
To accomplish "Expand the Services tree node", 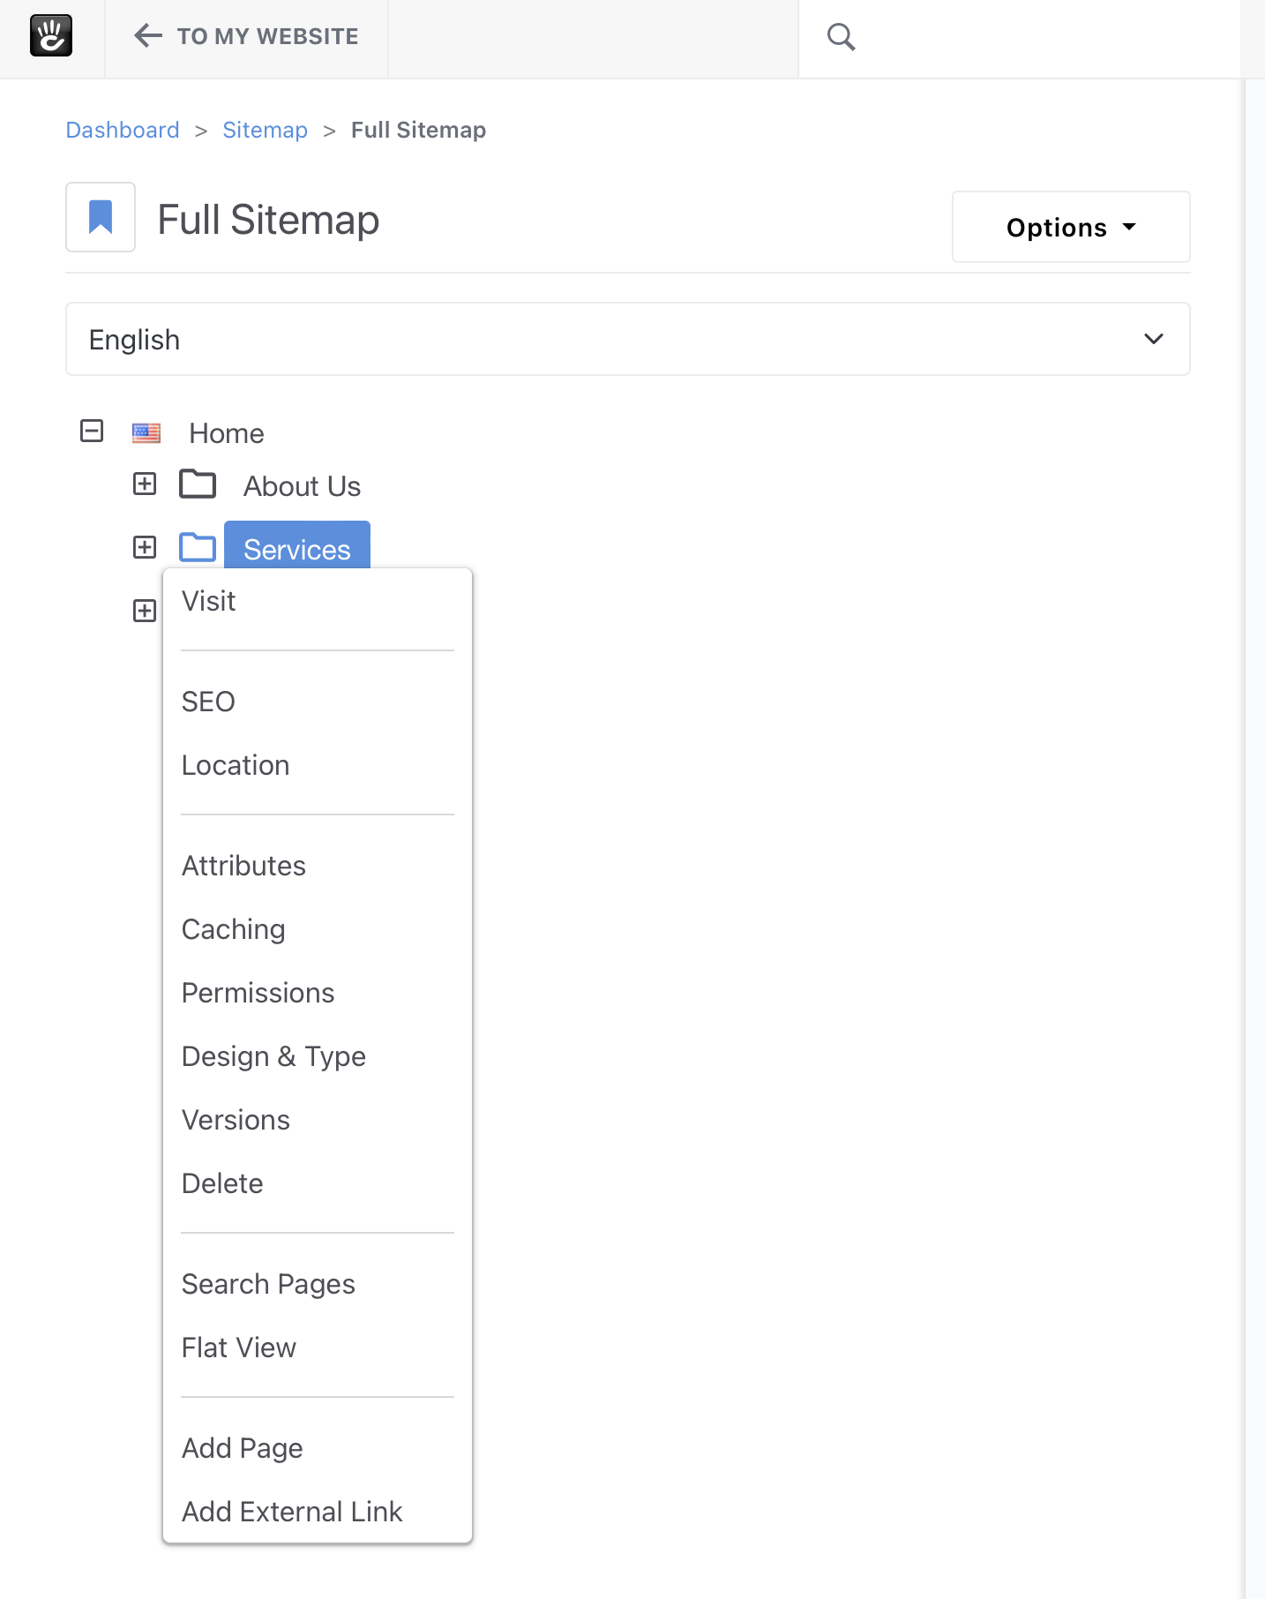I will tap(145, 547).
